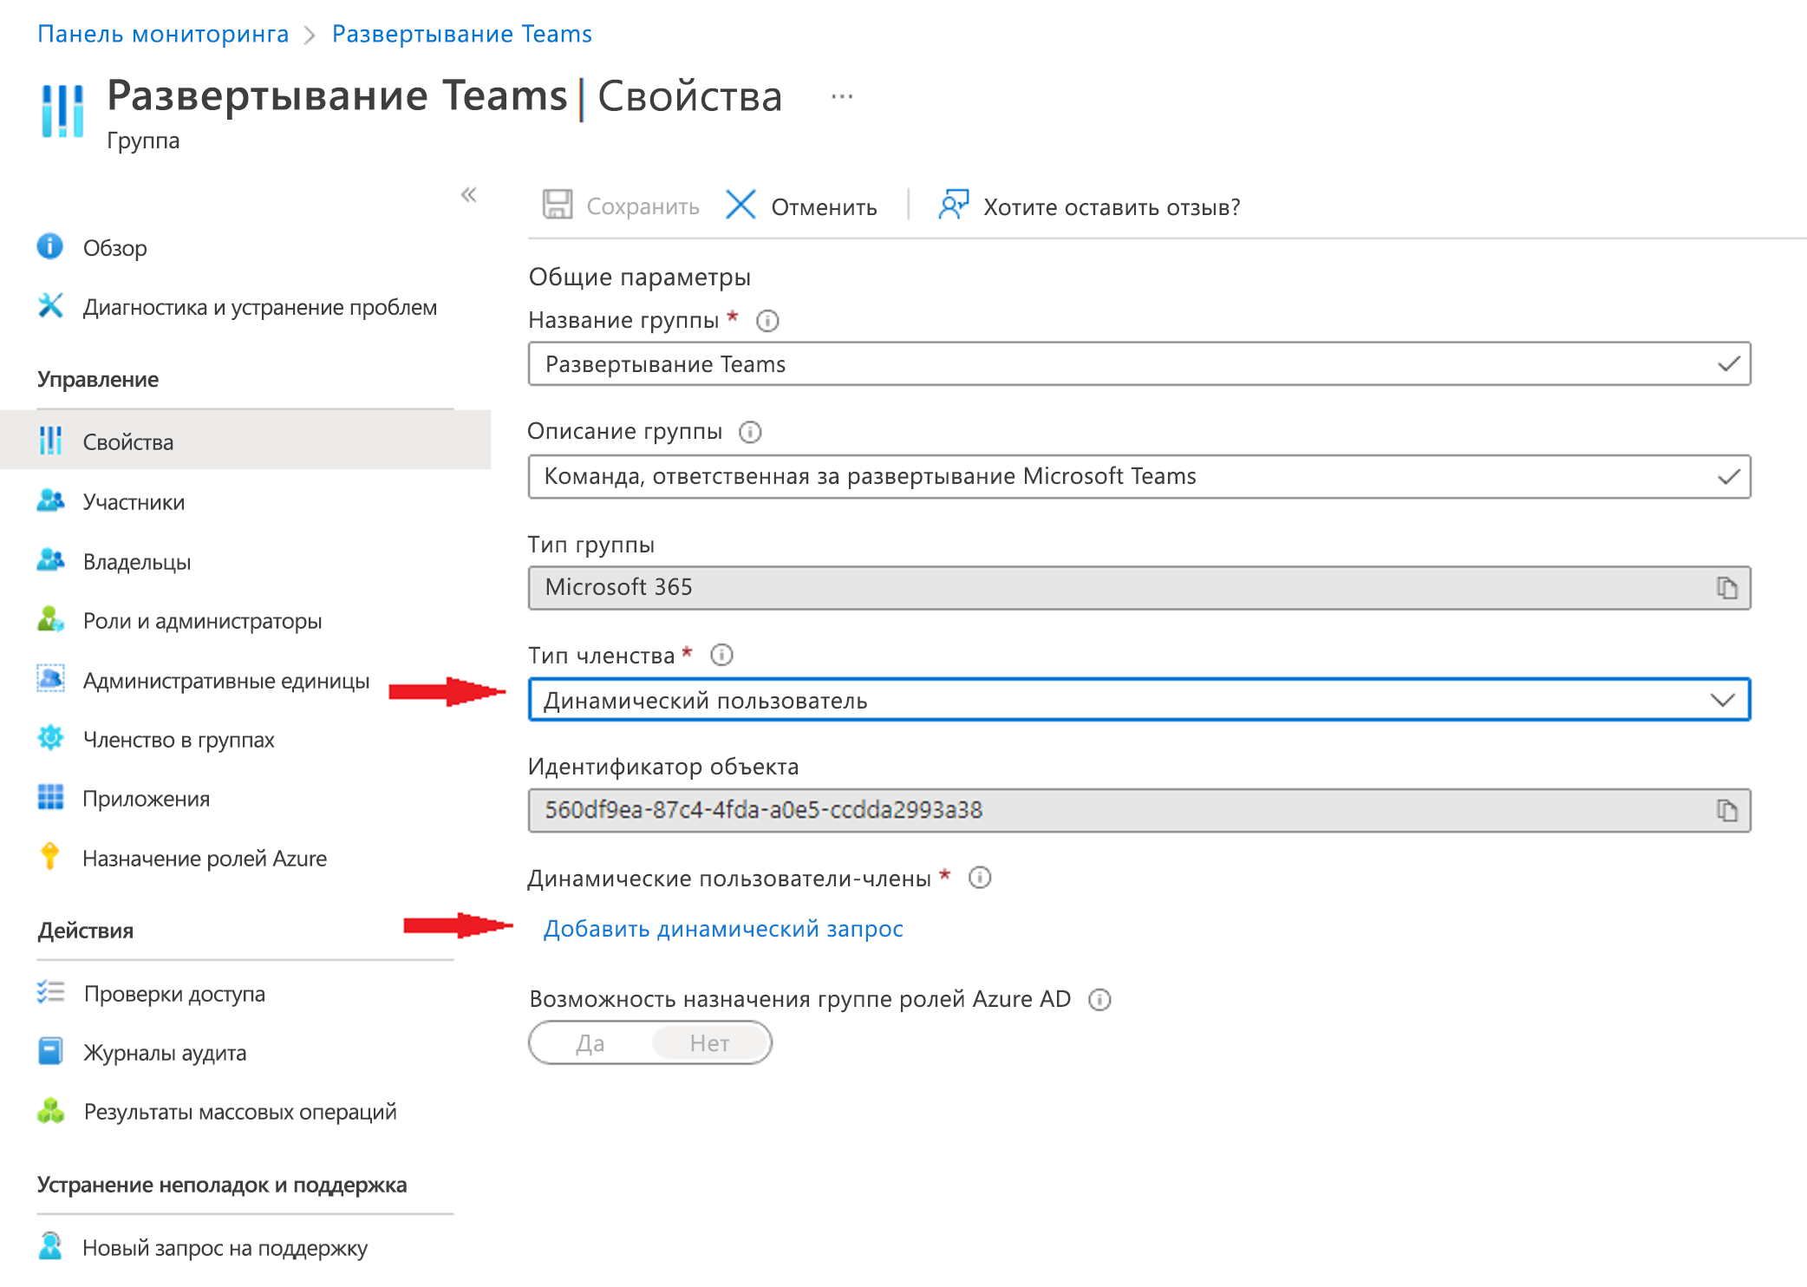Open the three-dot more options menu
Viewport: 1807px width, 1287px height.
(x=842, y=96)
